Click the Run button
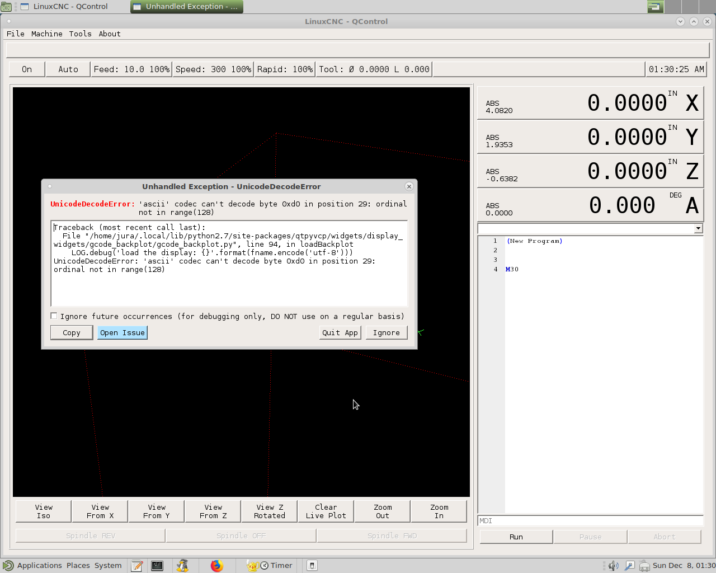The width and height of the screenshot is (716, 573). (516, 537)
